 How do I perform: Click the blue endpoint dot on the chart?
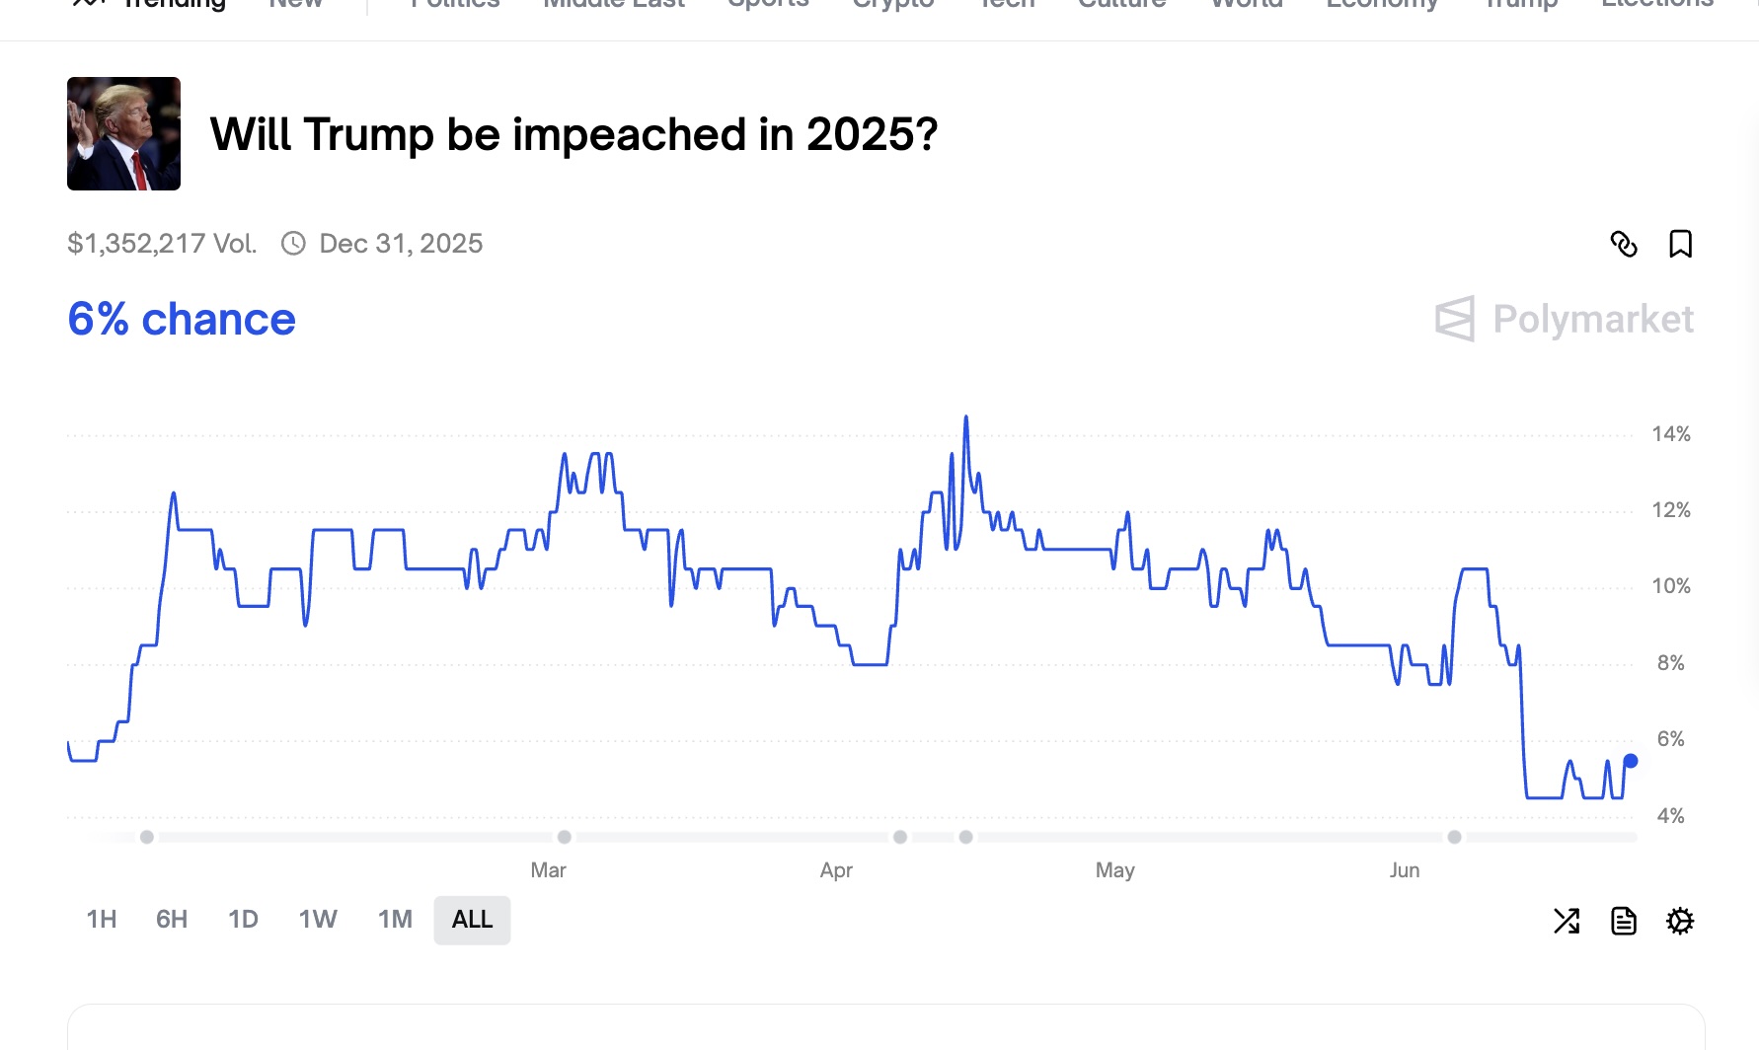pos(1631,761)
